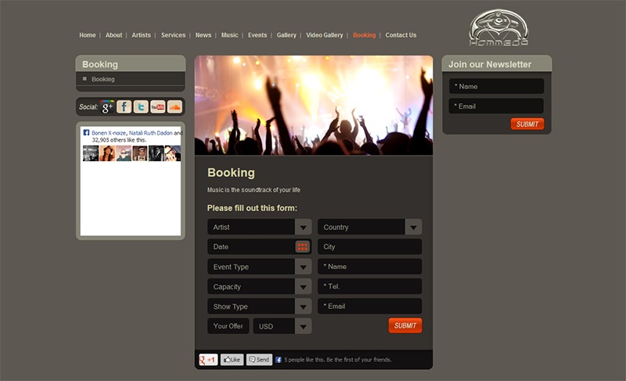
Task: Open the Event Type dropdown
Action: (x=303, y=267)
